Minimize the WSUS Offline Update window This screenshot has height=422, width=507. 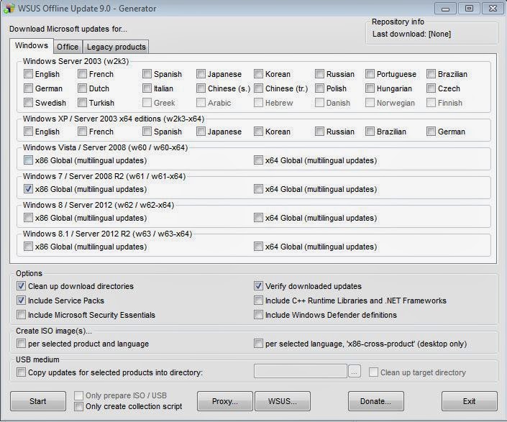[446, 9]
